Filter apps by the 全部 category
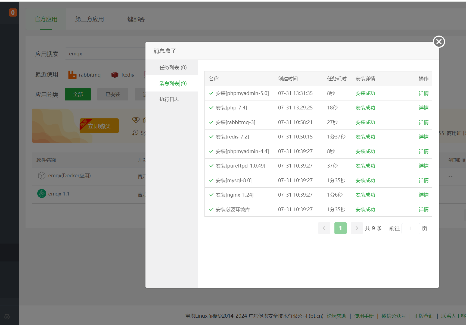 [78, 94]
